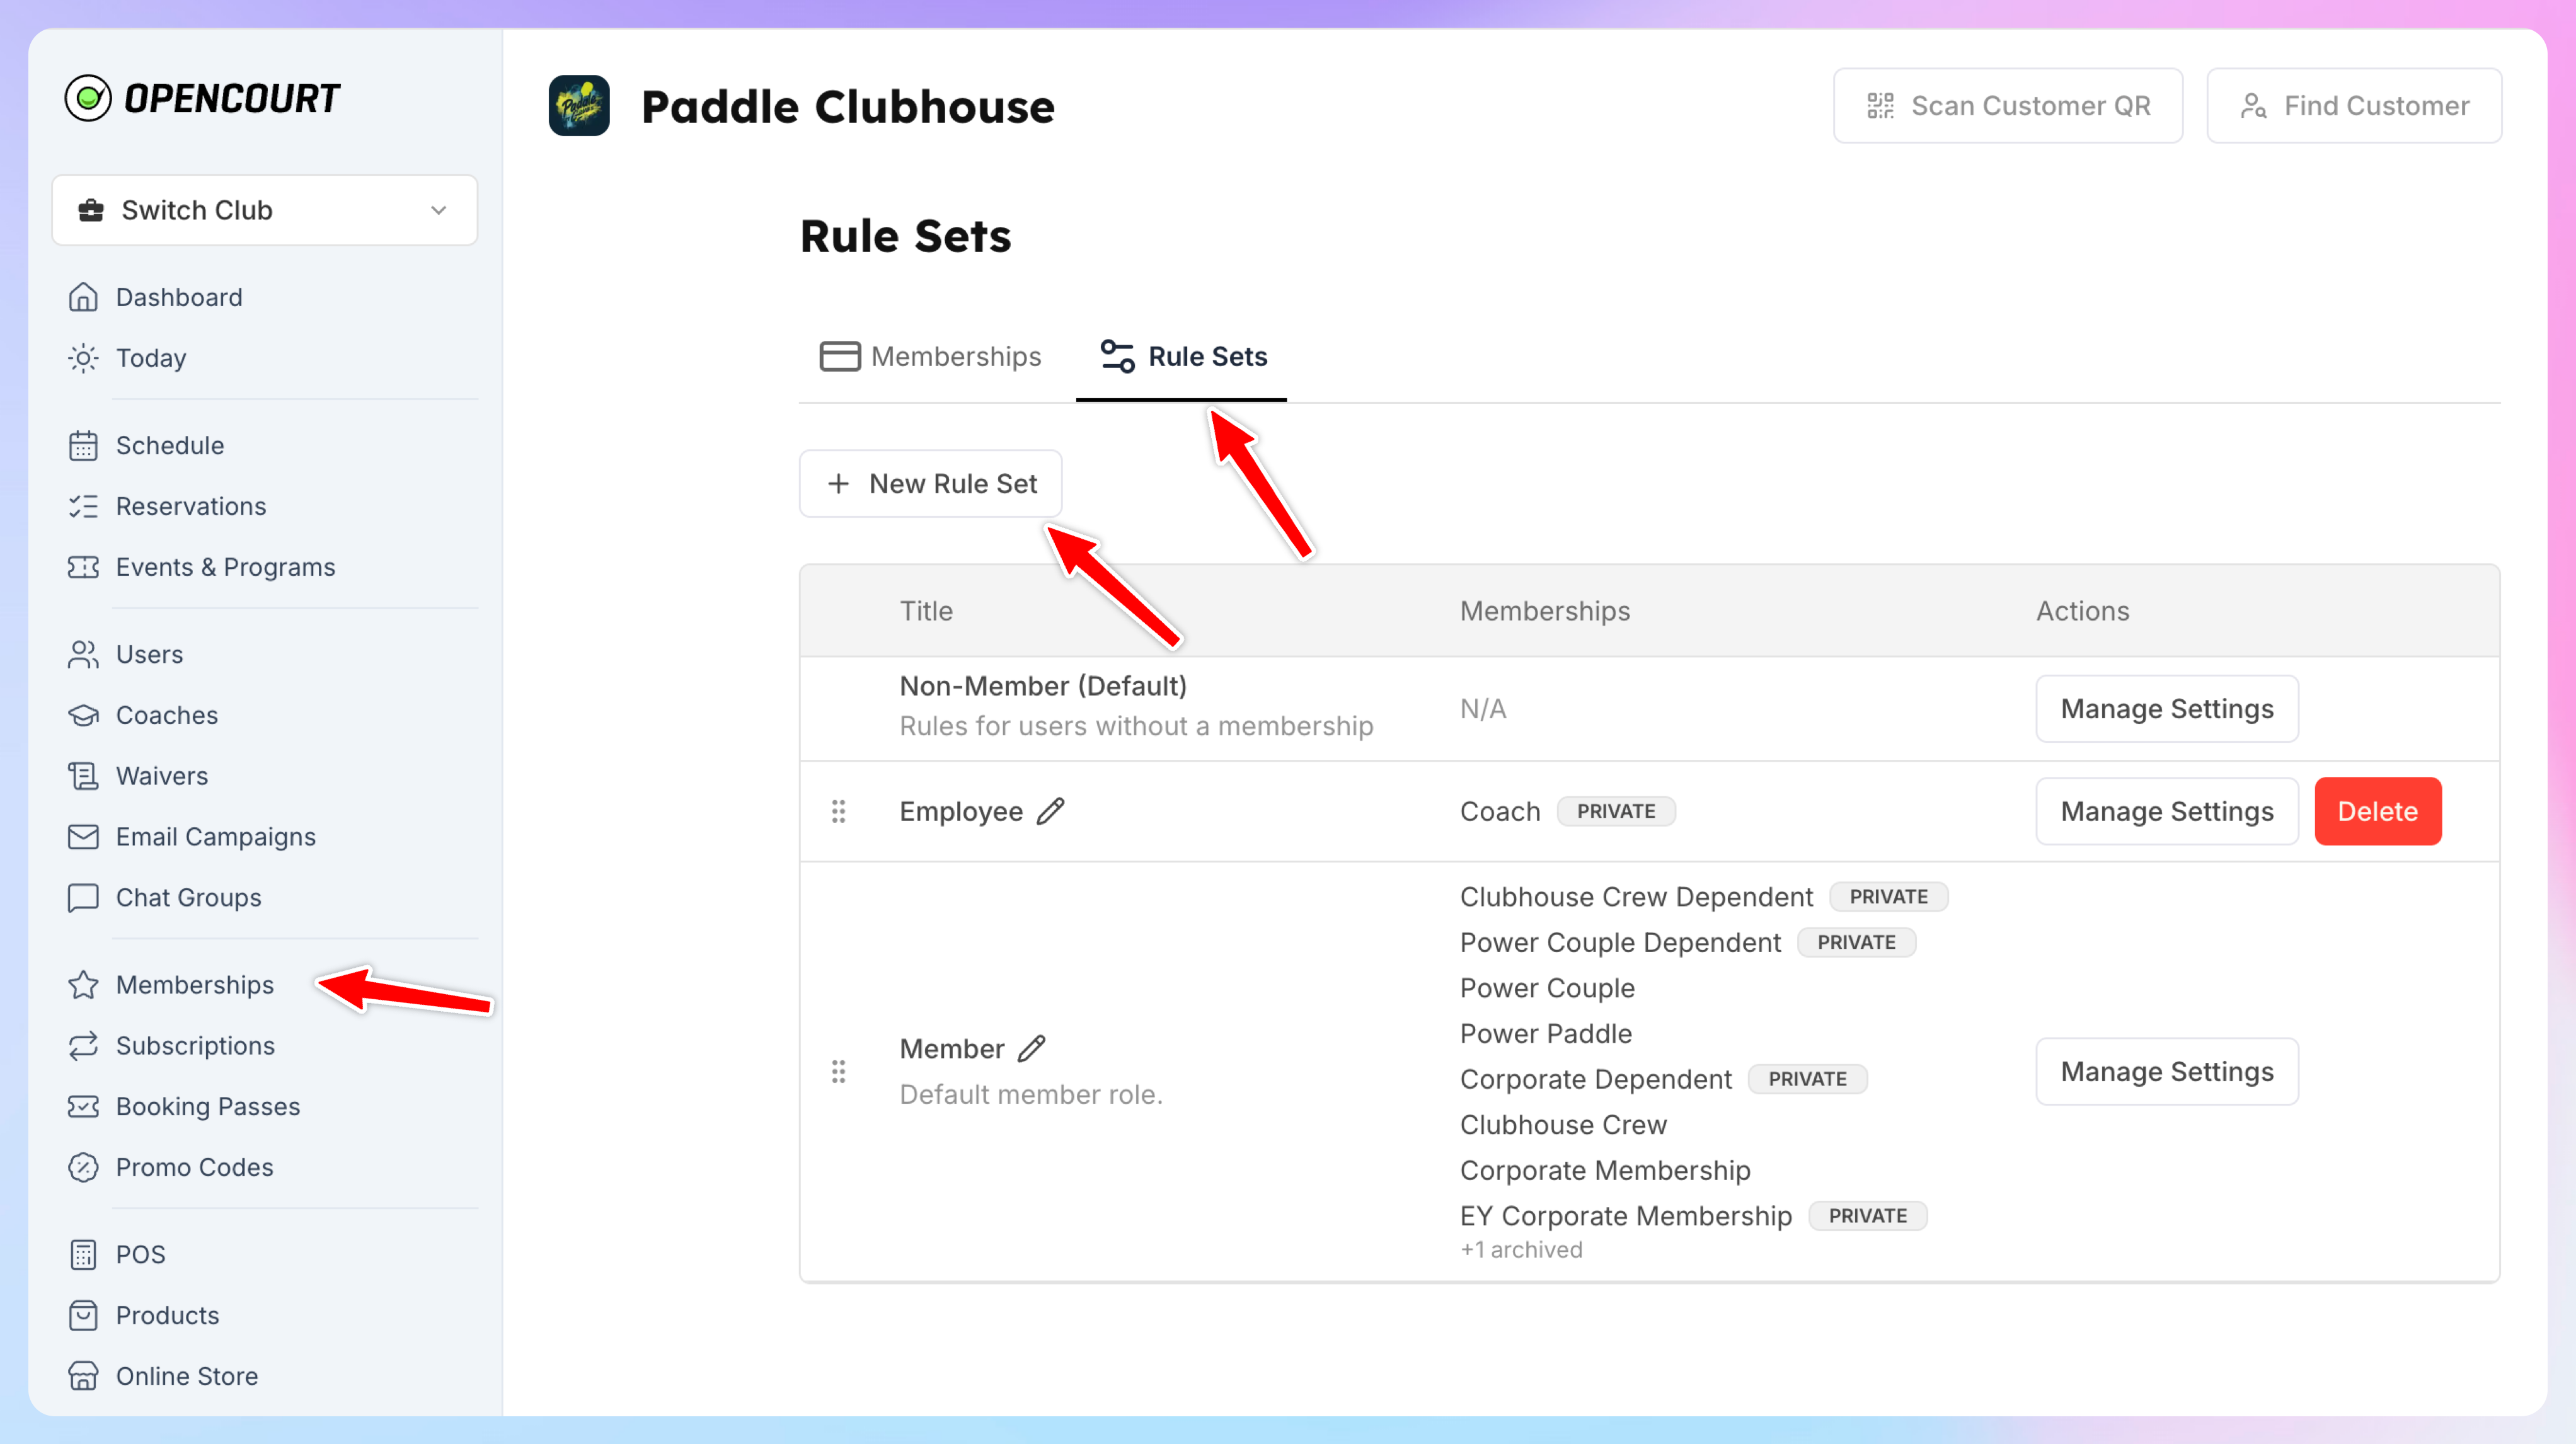The height and width of the screenshot is (1444, 2576).
Task: Delete the Employee rule set
Action: 2378,811
